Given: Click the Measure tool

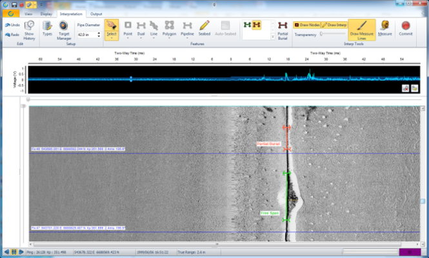Looking at the screenshot, I should click(384, 27).
